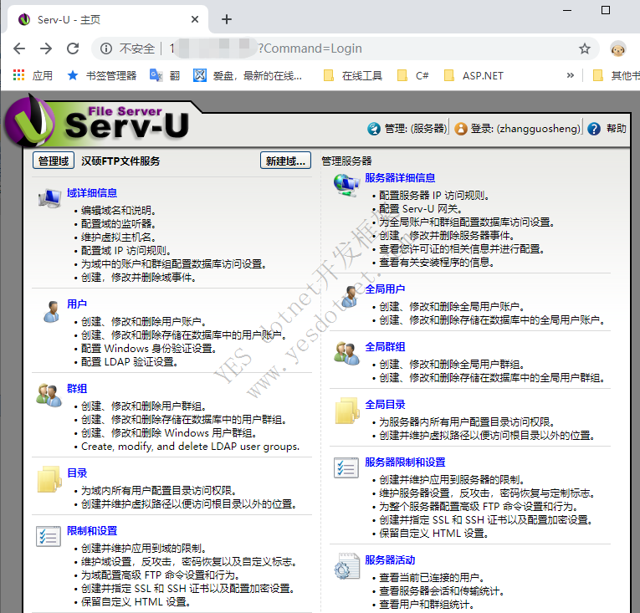
Task: Click the address bar URL field
Action: (x=345, y=49)
